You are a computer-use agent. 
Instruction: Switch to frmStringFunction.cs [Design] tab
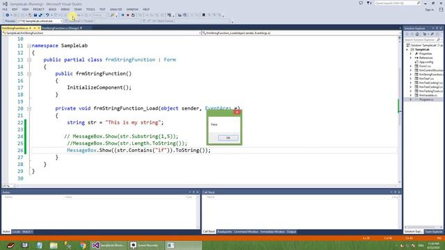62,28
